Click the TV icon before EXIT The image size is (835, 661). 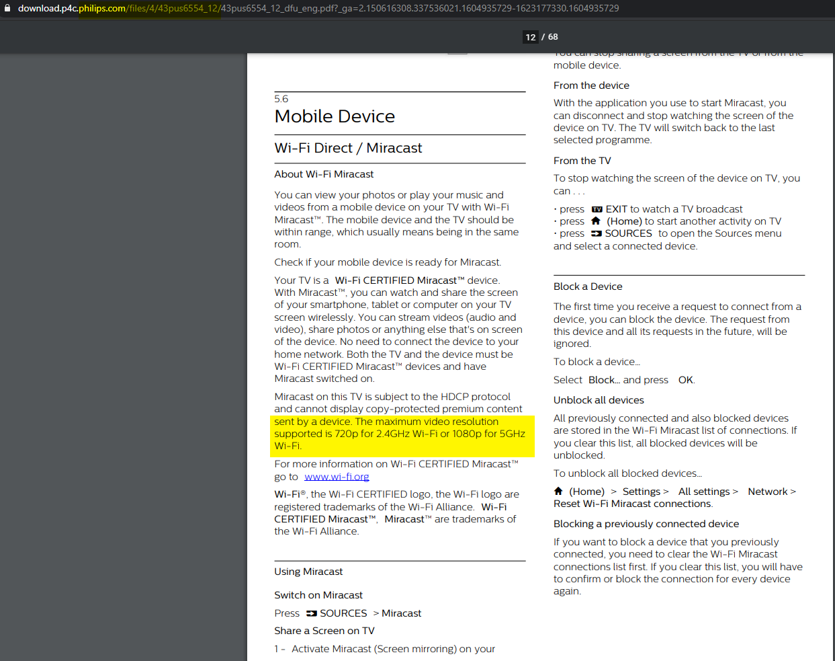(x=597, y=209)
